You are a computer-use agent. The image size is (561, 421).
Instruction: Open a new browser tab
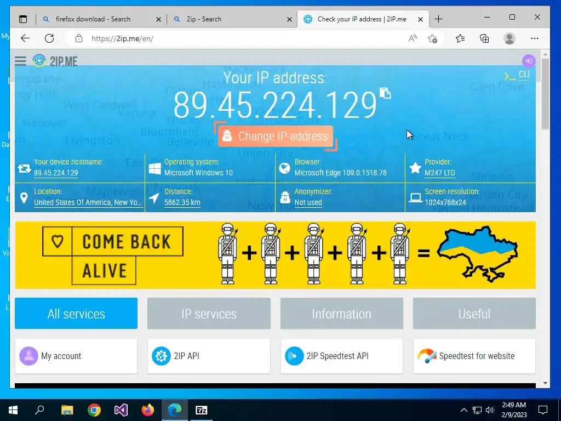(x=438, y=19)
